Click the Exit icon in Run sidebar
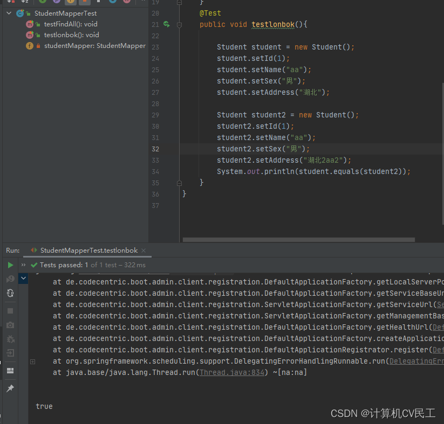Viewport: 444px width, 424px height. tap(10, 353)
